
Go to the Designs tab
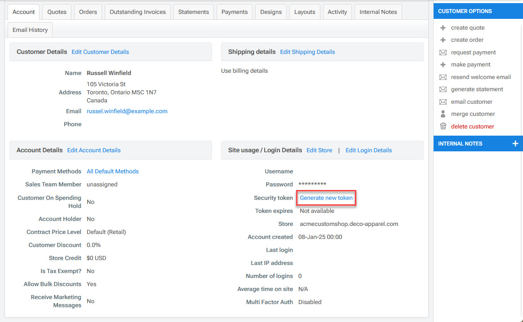271,12
